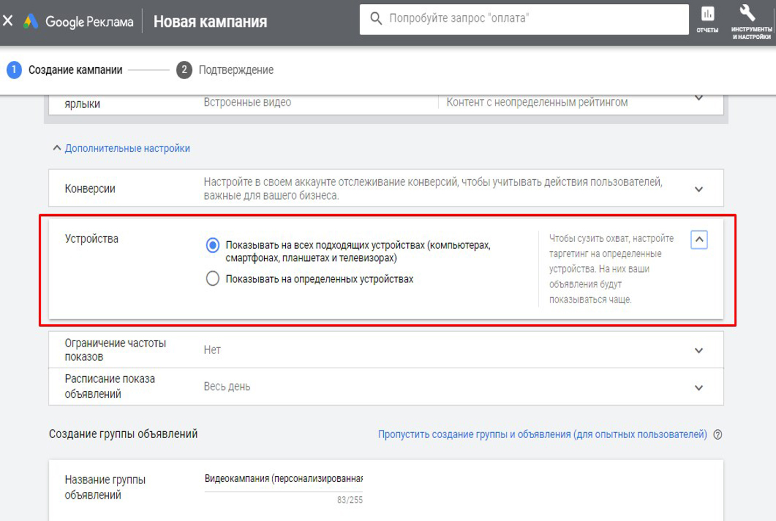
Task: Click the Создание кампании step label
Action: point(75,70)
